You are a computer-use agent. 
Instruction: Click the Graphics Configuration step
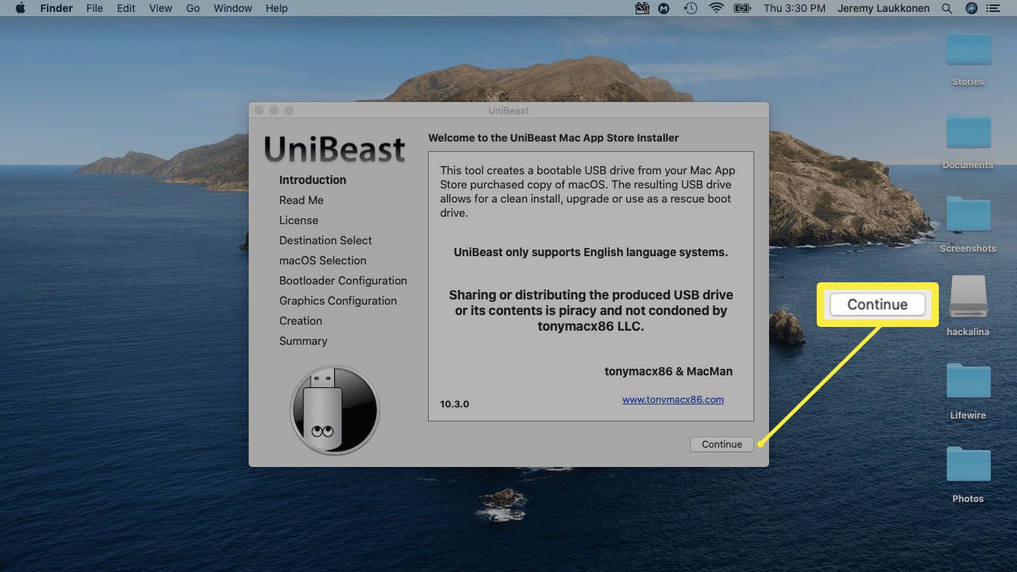[338, 300]
